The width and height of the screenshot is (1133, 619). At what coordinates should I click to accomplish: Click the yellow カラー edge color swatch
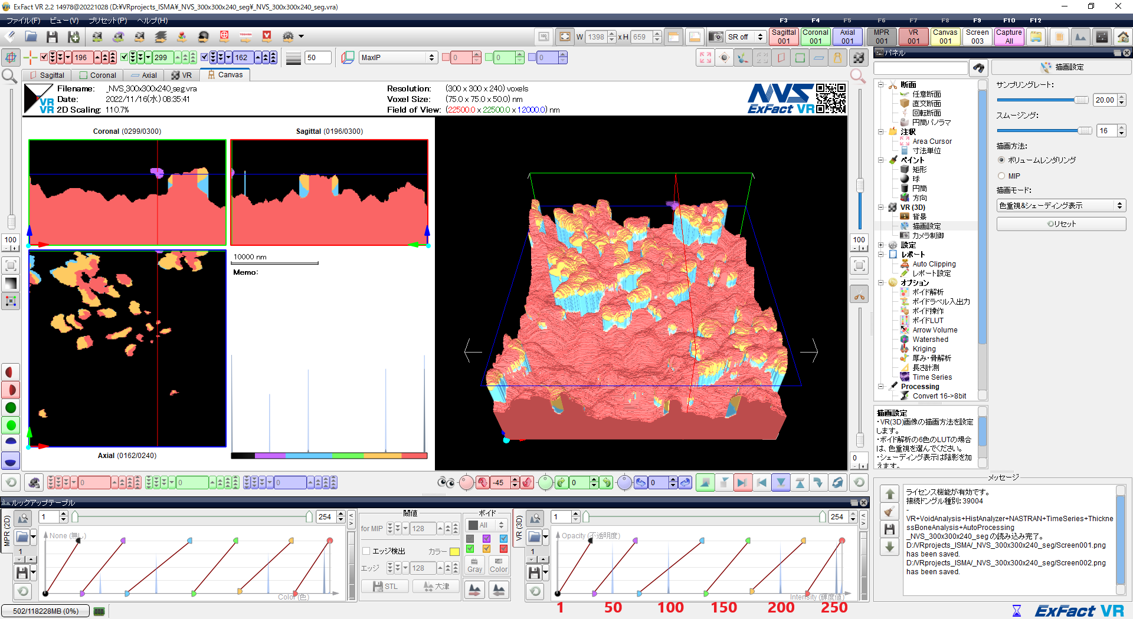(x=454, y=552)
